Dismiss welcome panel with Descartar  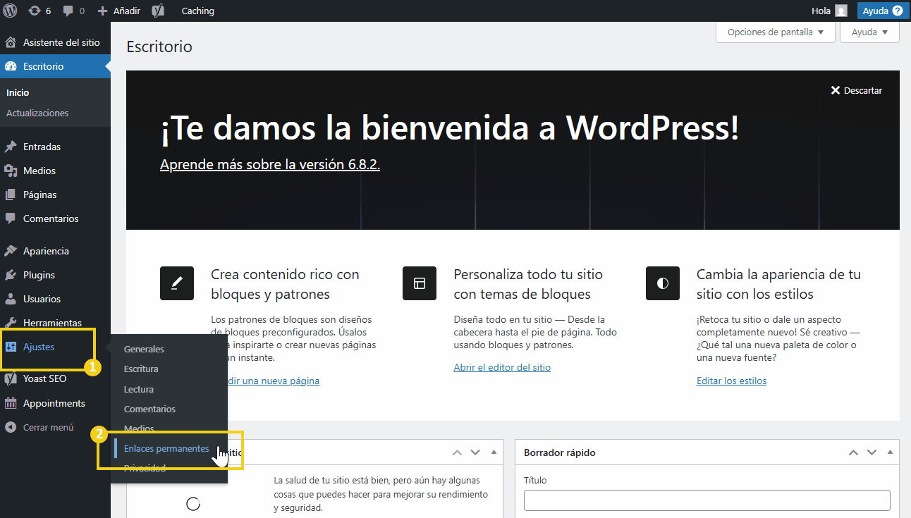point(856,90)
